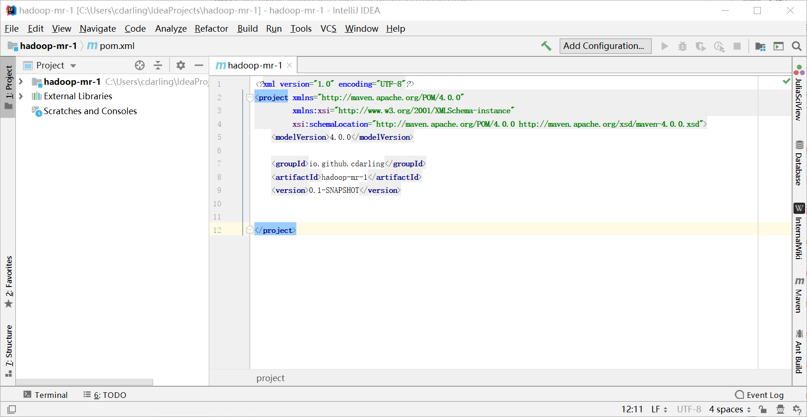Click the Build Project hammer icon
Viewport: 807px width, 417px height.
coord(546,46)
